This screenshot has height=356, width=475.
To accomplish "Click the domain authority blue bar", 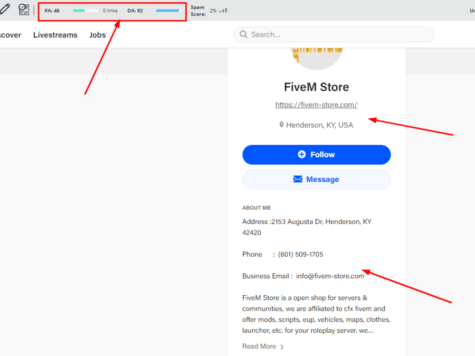I will pos(168,10).
